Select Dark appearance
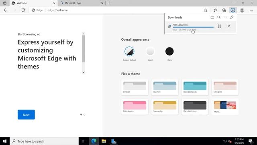The image size is (257, 145). tap(169, 52)
